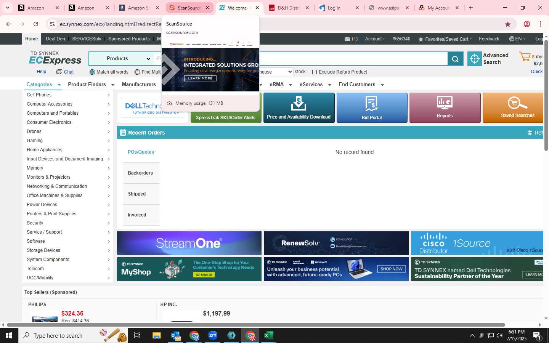Open the Deal Den nav tab

click(x=55, y=39)
